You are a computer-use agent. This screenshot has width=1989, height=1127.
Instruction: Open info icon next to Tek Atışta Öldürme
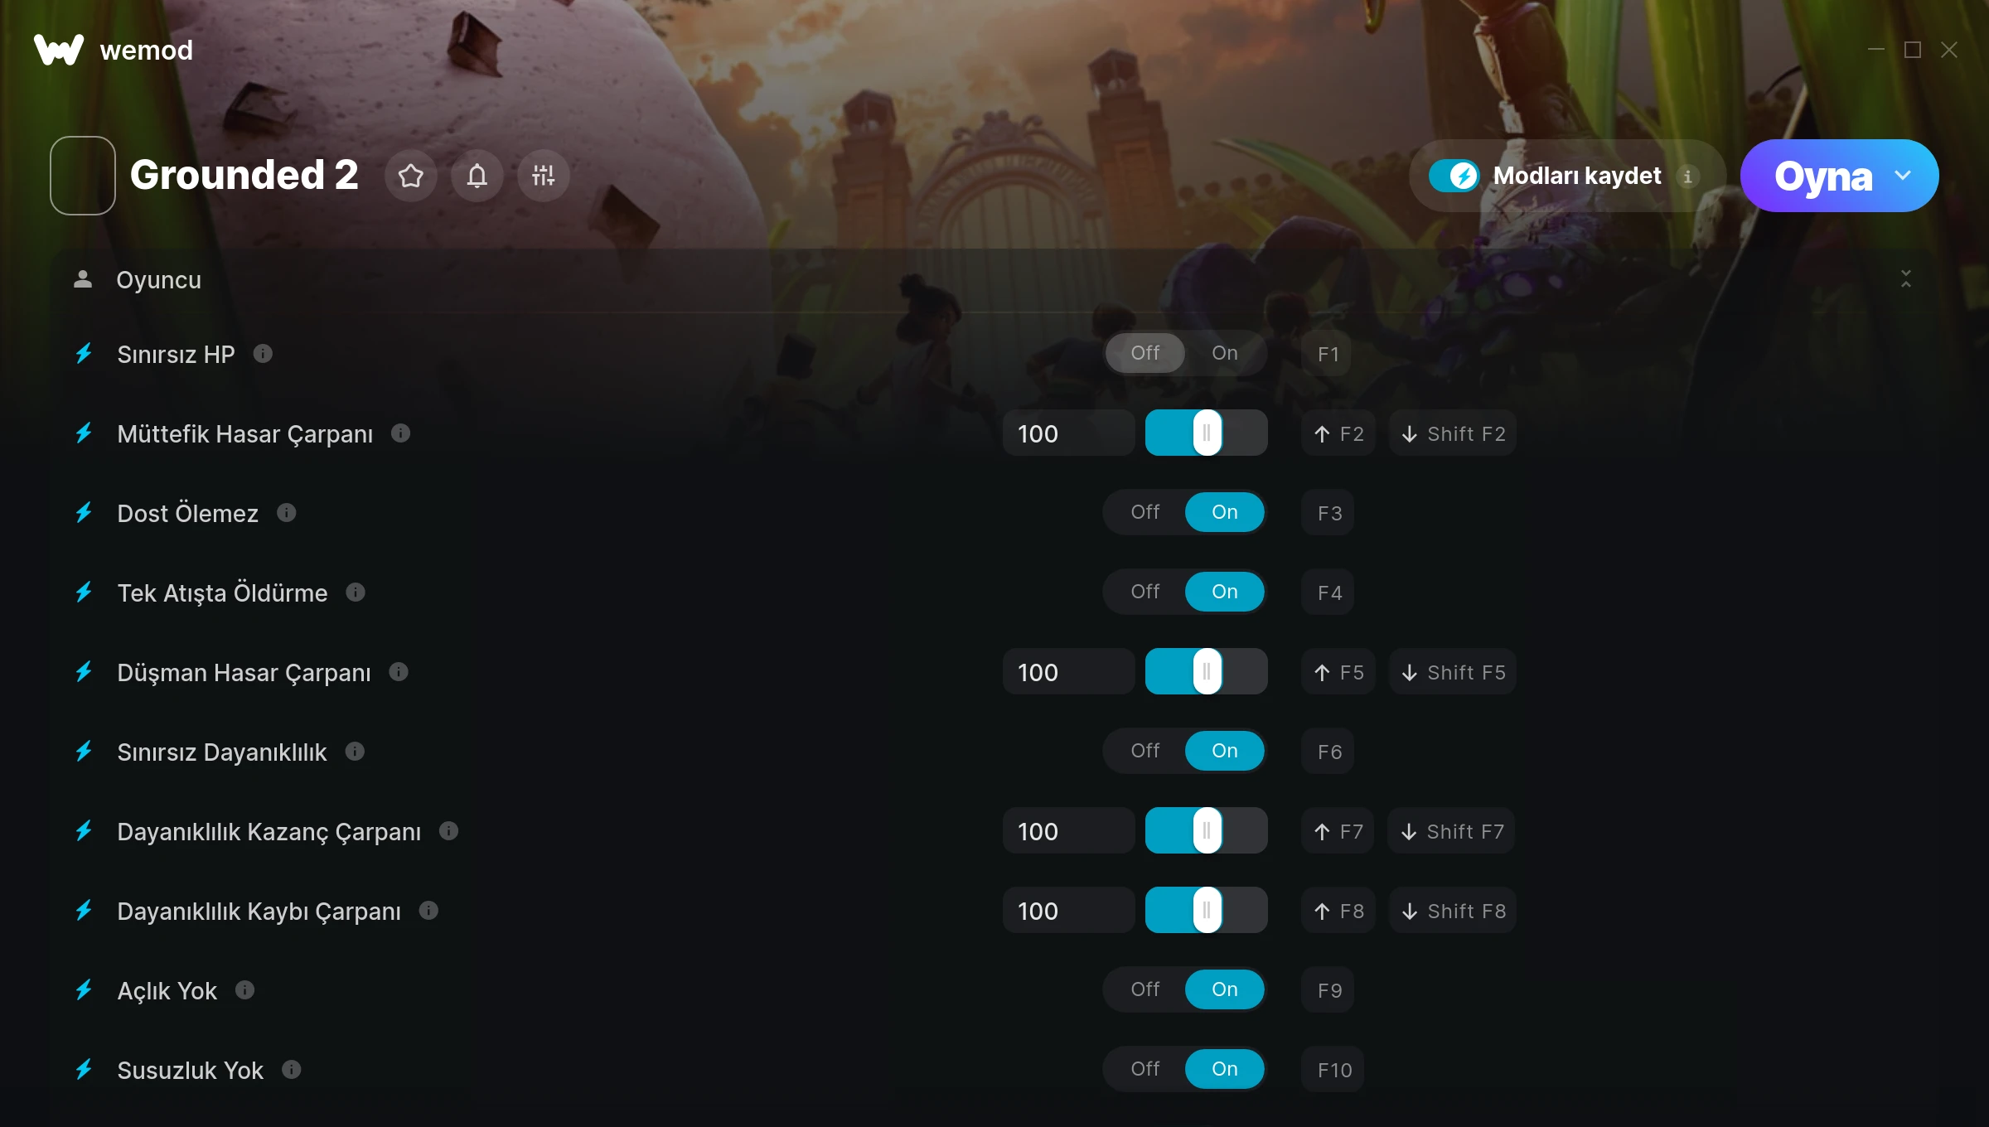(x=356, y=593)
